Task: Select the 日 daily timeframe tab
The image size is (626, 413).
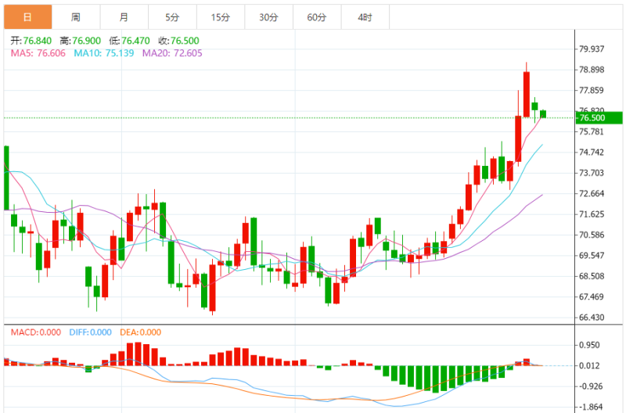Action: tap(28, 17)
